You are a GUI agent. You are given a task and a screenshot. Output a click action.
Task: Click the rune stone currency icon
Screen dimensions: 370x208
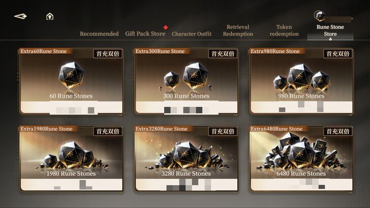[x=319, y=16]
